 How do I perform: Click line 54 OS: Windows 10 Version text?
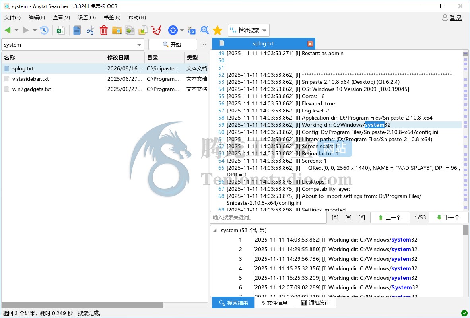pos(318,89)
